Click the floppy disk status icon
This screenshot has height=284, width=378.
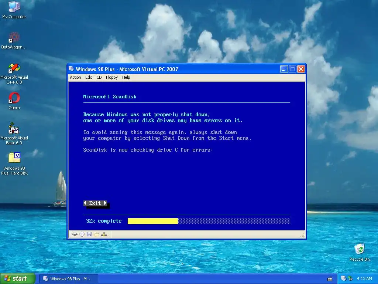tap(89, 234)
